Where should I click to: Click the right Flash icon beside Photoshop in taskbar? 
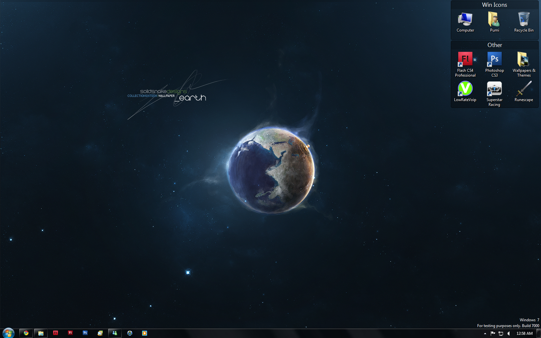pos(70,333)
